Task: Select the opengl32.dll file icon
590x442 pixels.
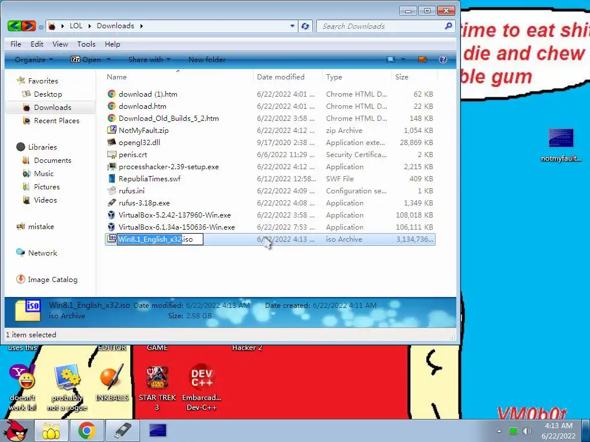Action: [111, 142]
